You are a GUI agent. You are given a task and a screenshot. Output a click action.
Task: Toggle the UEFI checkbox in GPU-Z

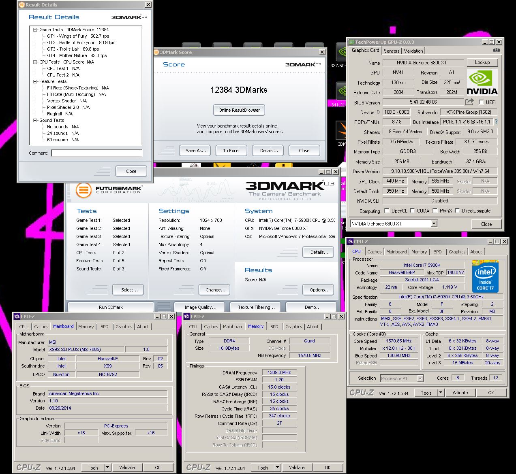pyautogui.click(x=481, y=102)
